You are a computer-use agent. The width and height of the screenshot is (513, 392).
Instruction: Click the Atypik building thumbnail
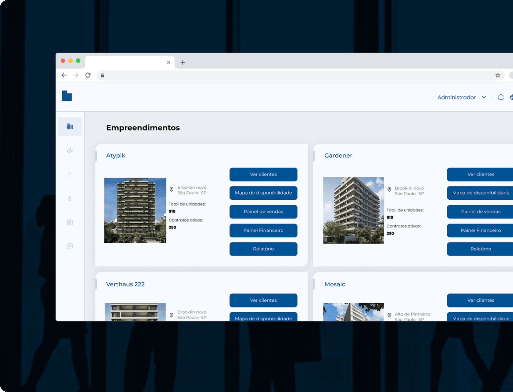tap(135, 210)
